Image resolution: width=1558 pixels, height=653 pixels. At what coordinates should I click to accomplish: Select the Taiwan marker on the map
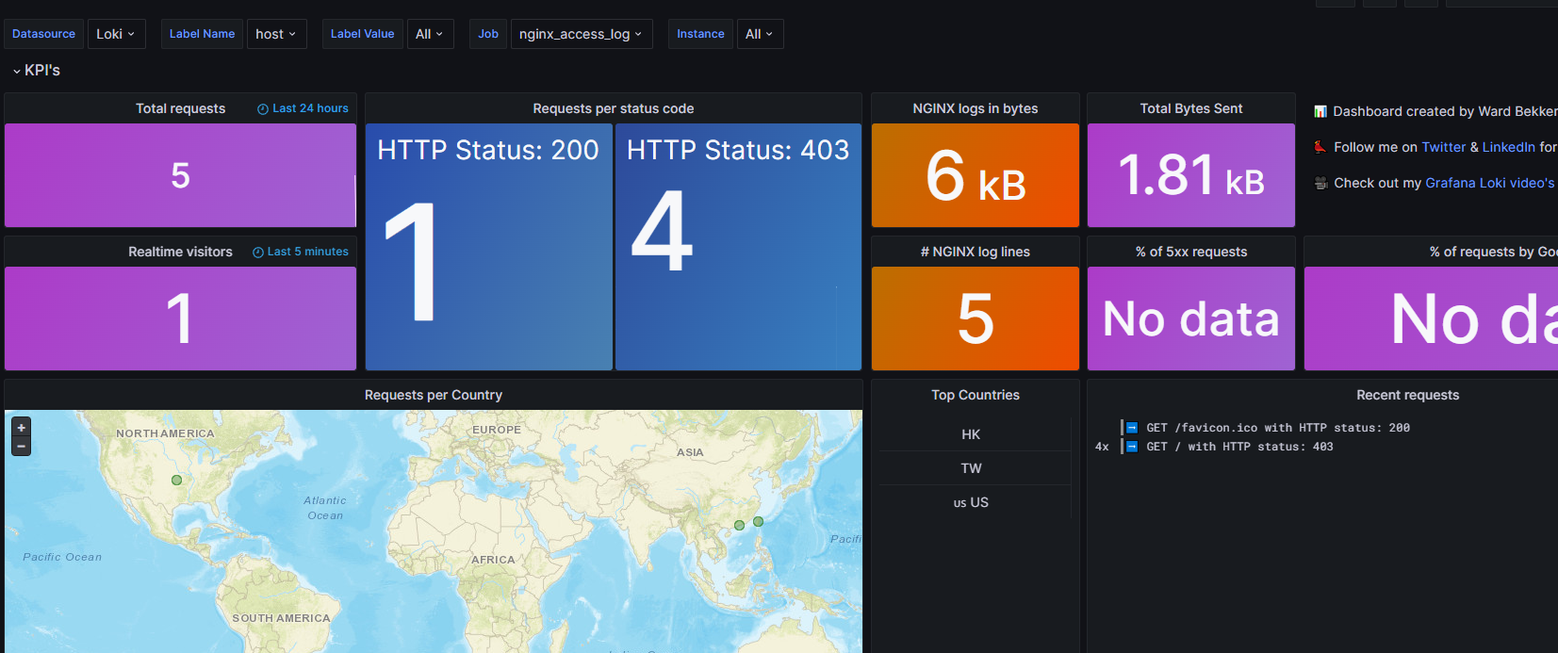tap(758, 521)
